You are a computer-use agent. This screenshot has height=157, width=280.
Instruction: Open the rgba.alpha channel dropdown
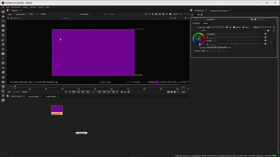(21, 14)
